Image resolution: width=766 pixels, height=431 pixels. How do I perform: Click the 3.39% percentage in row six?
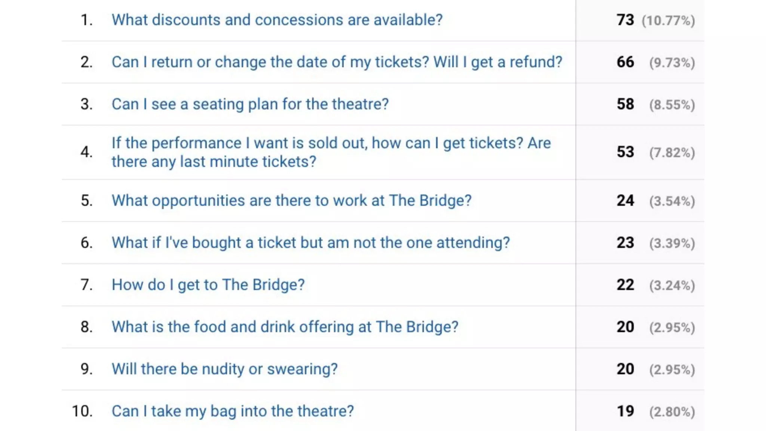672,244
